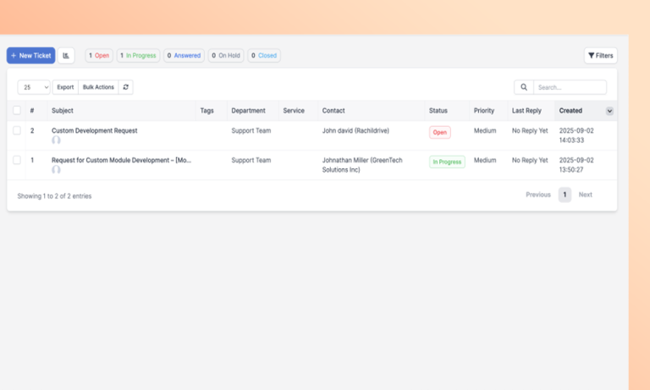Click the green In Progress status badge
The image size is (650, 390).
[x=447, y=162]
